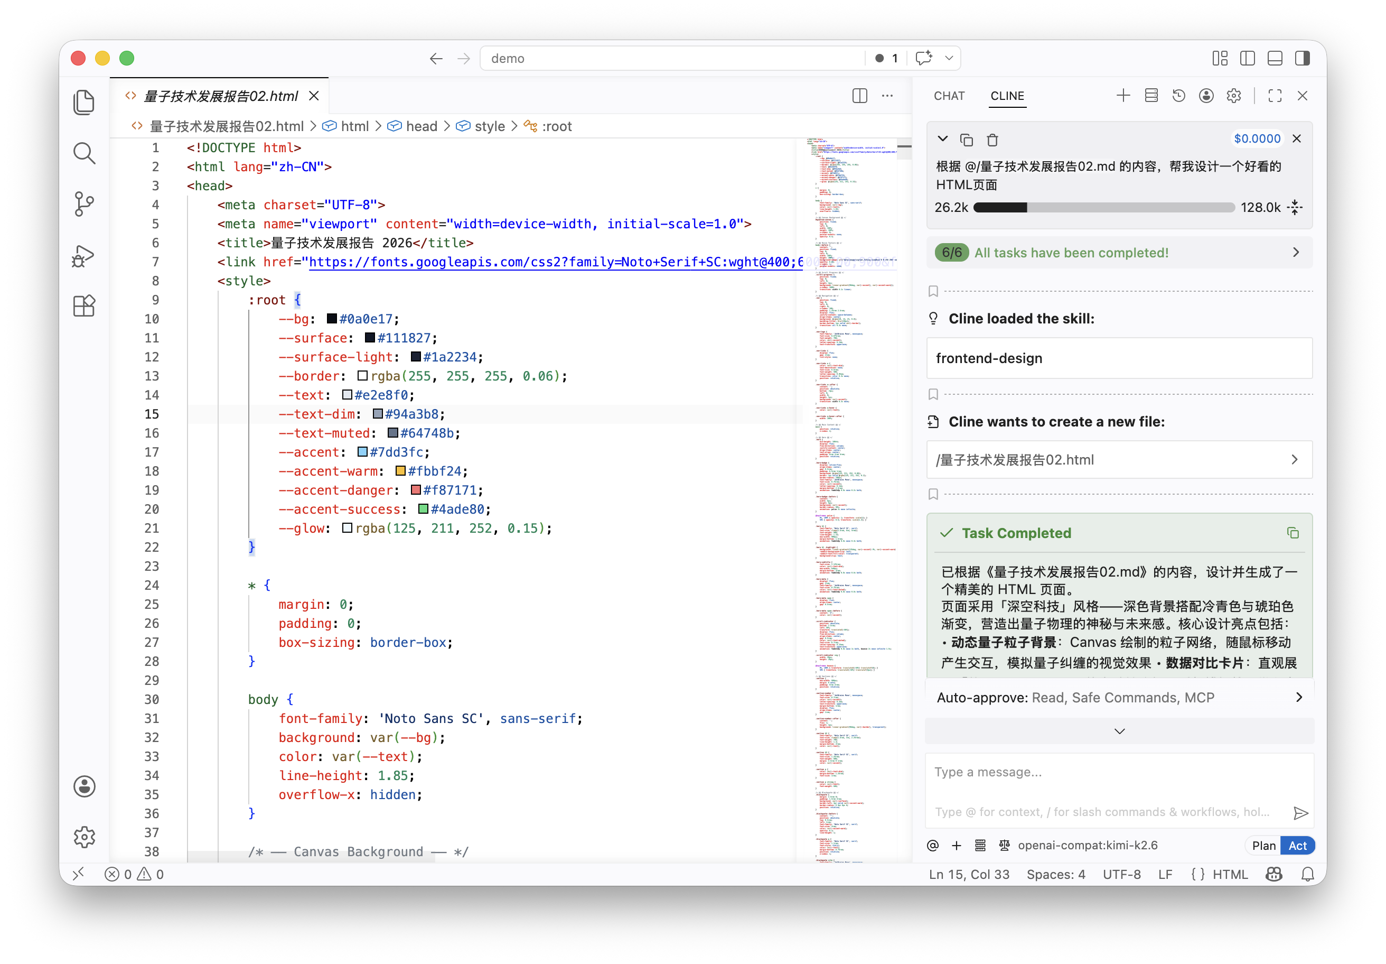Open the Extensions view in activity bar
The width and height of the screenshot is (1386, 964).
[x=84, y=306]
